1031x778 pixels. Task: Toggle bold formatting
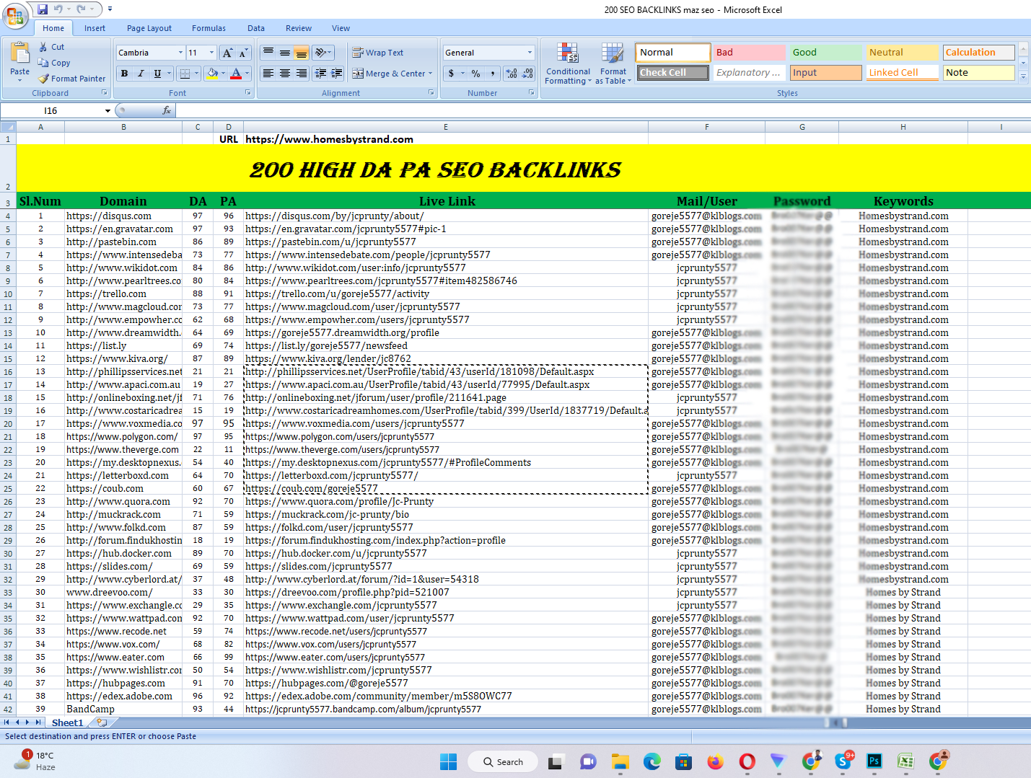124,73
